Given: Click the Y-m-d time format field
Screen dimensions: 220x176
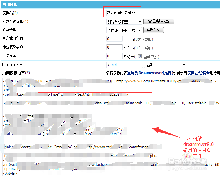Looking at the screenshot, I should (125, 65).
